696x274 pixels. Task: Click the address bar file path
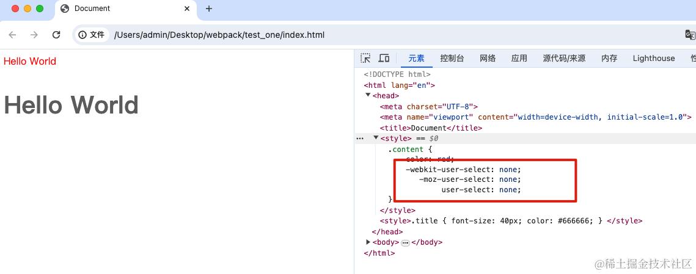219,35
